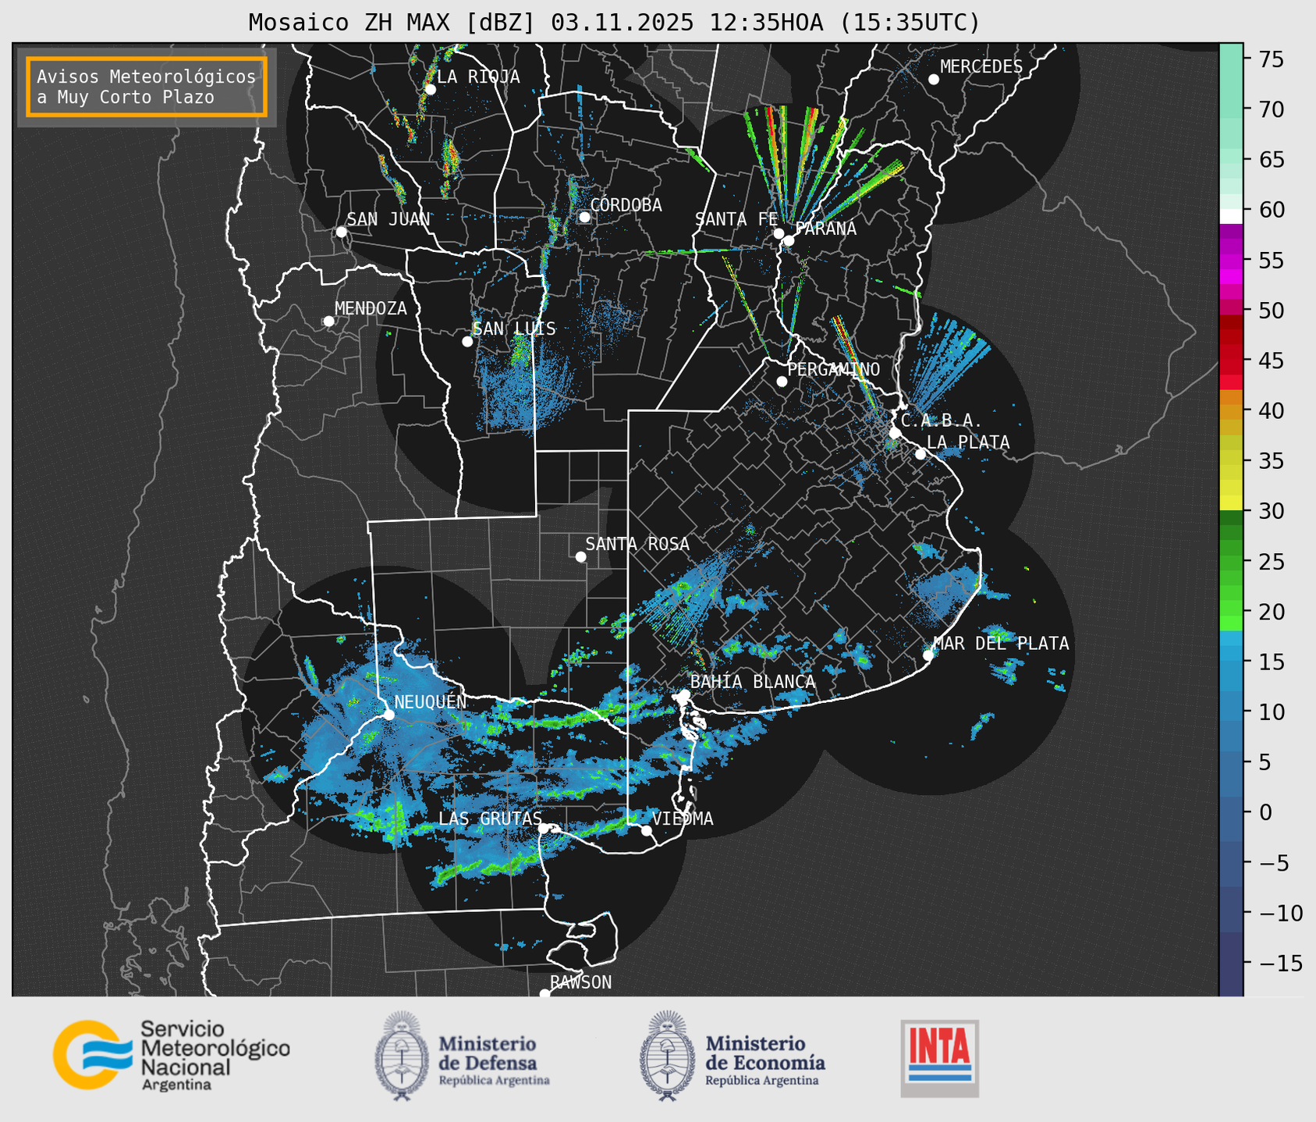Click the LA RIOJA city marker dot
The height and width of the screenshot is (1122, 1316).
430,89
